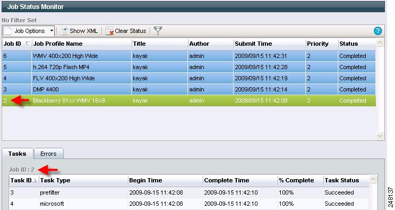This screenshot has height=210, width=395.
Task: Click submit time 2009/09/15 11:42:08
Action: [x=261, y=100]
